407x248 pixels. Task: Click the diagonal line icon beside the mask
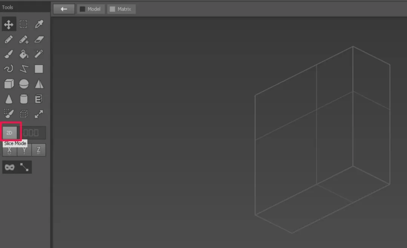point(24,167)
